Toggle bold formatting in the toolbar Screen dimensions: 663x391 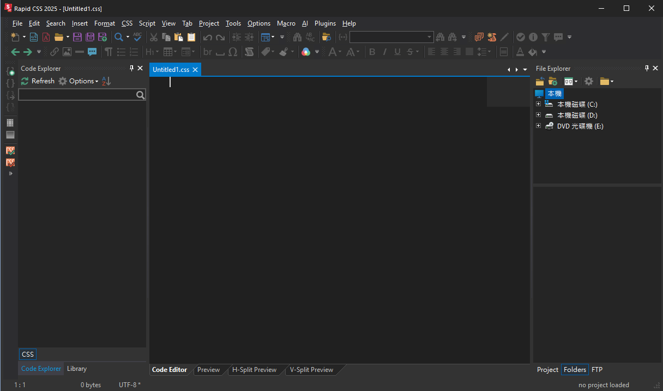click(372, 52)
